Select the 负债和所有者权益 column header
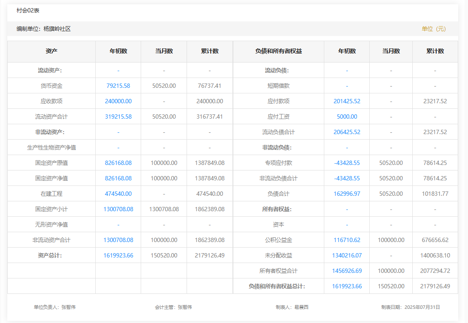 (278, 51)
